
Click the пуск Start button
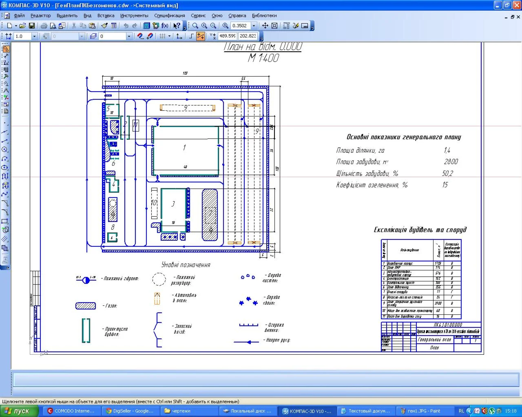click(x=19, y=411)
